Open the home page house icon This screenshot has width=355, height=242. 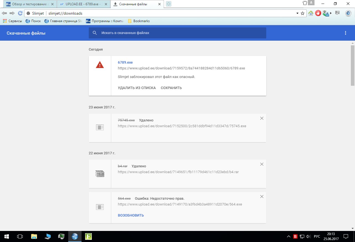(311, 13)
